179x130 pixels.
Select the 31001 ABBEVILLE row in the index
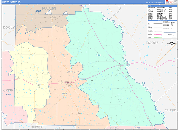coord(162,10)
